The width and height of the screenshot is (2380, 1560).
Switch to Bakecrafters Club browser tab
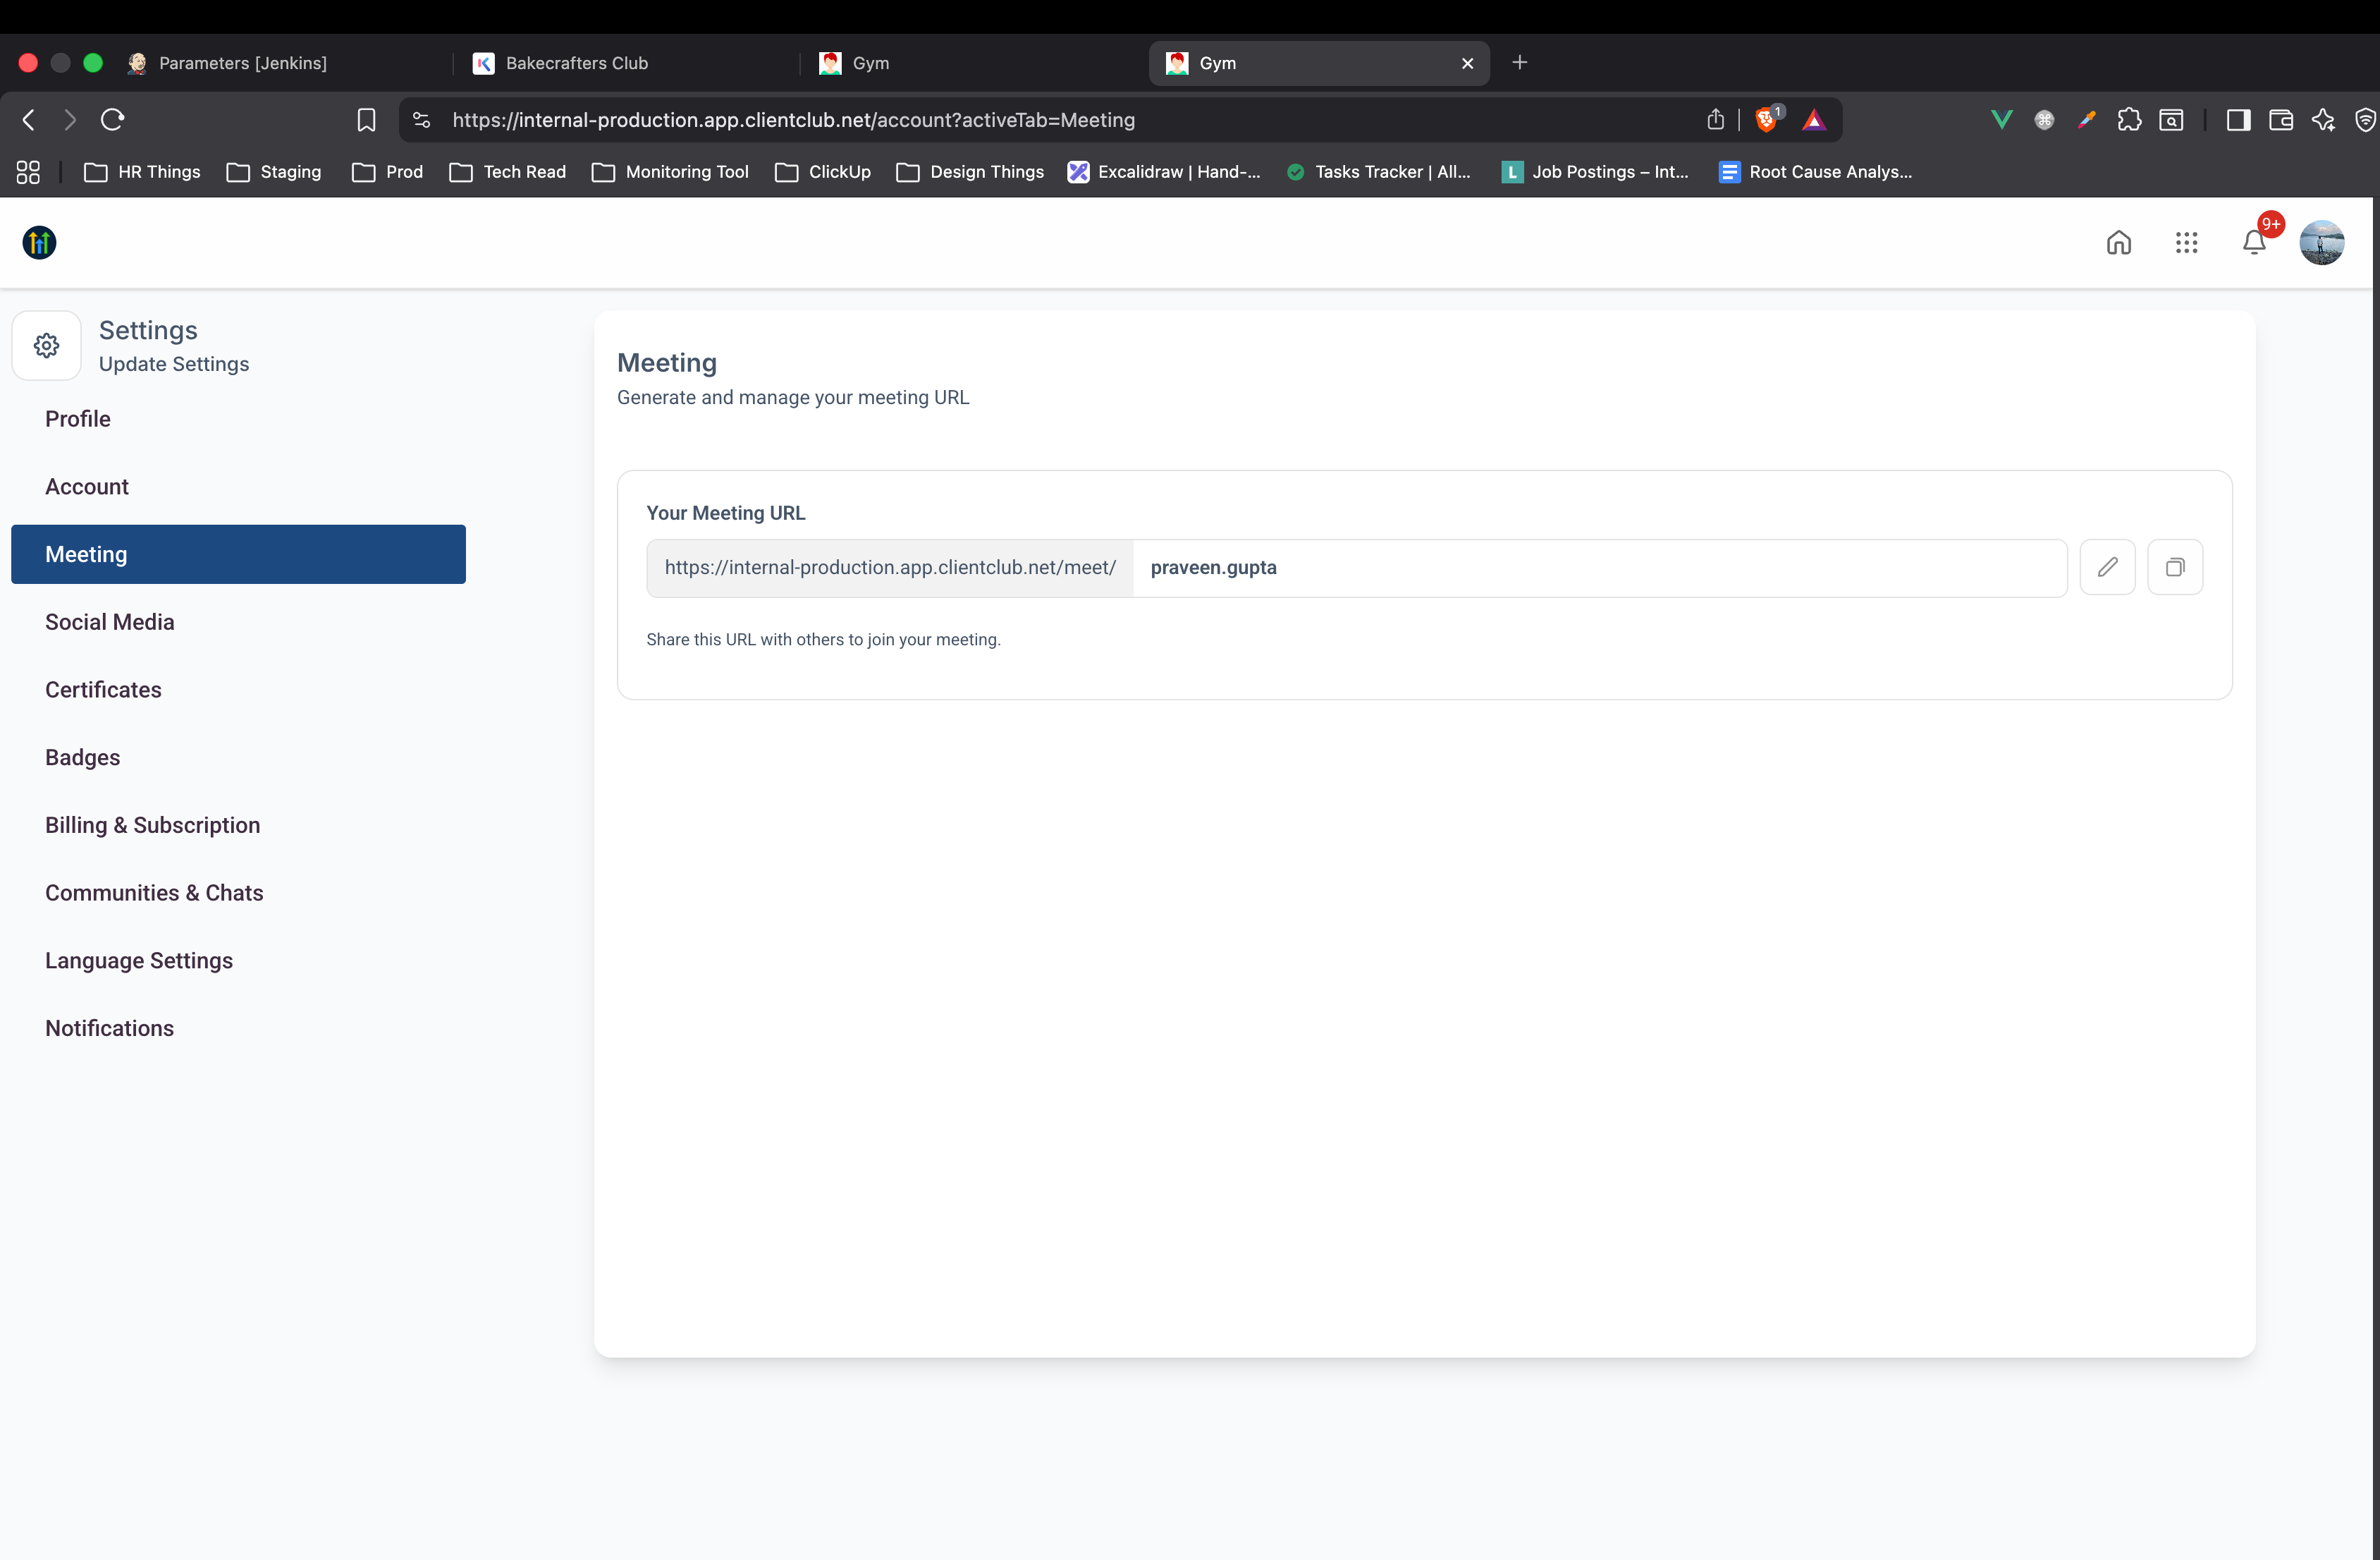coord(576,63)
